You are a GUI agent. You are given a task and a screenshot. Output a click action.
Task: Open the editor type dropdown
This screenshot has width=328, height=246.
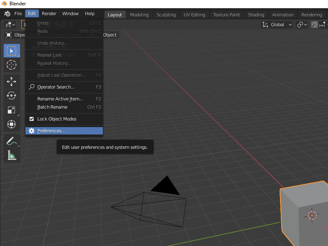click(10, 25)
